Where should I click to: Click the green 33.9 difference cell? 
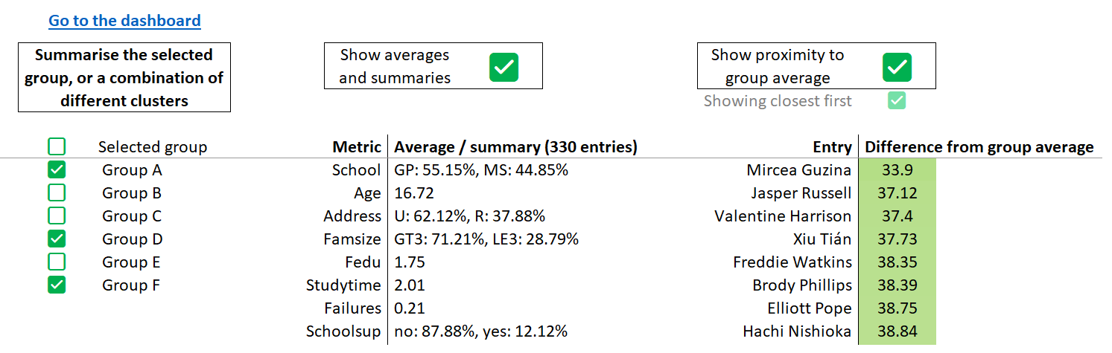[896, 170]
